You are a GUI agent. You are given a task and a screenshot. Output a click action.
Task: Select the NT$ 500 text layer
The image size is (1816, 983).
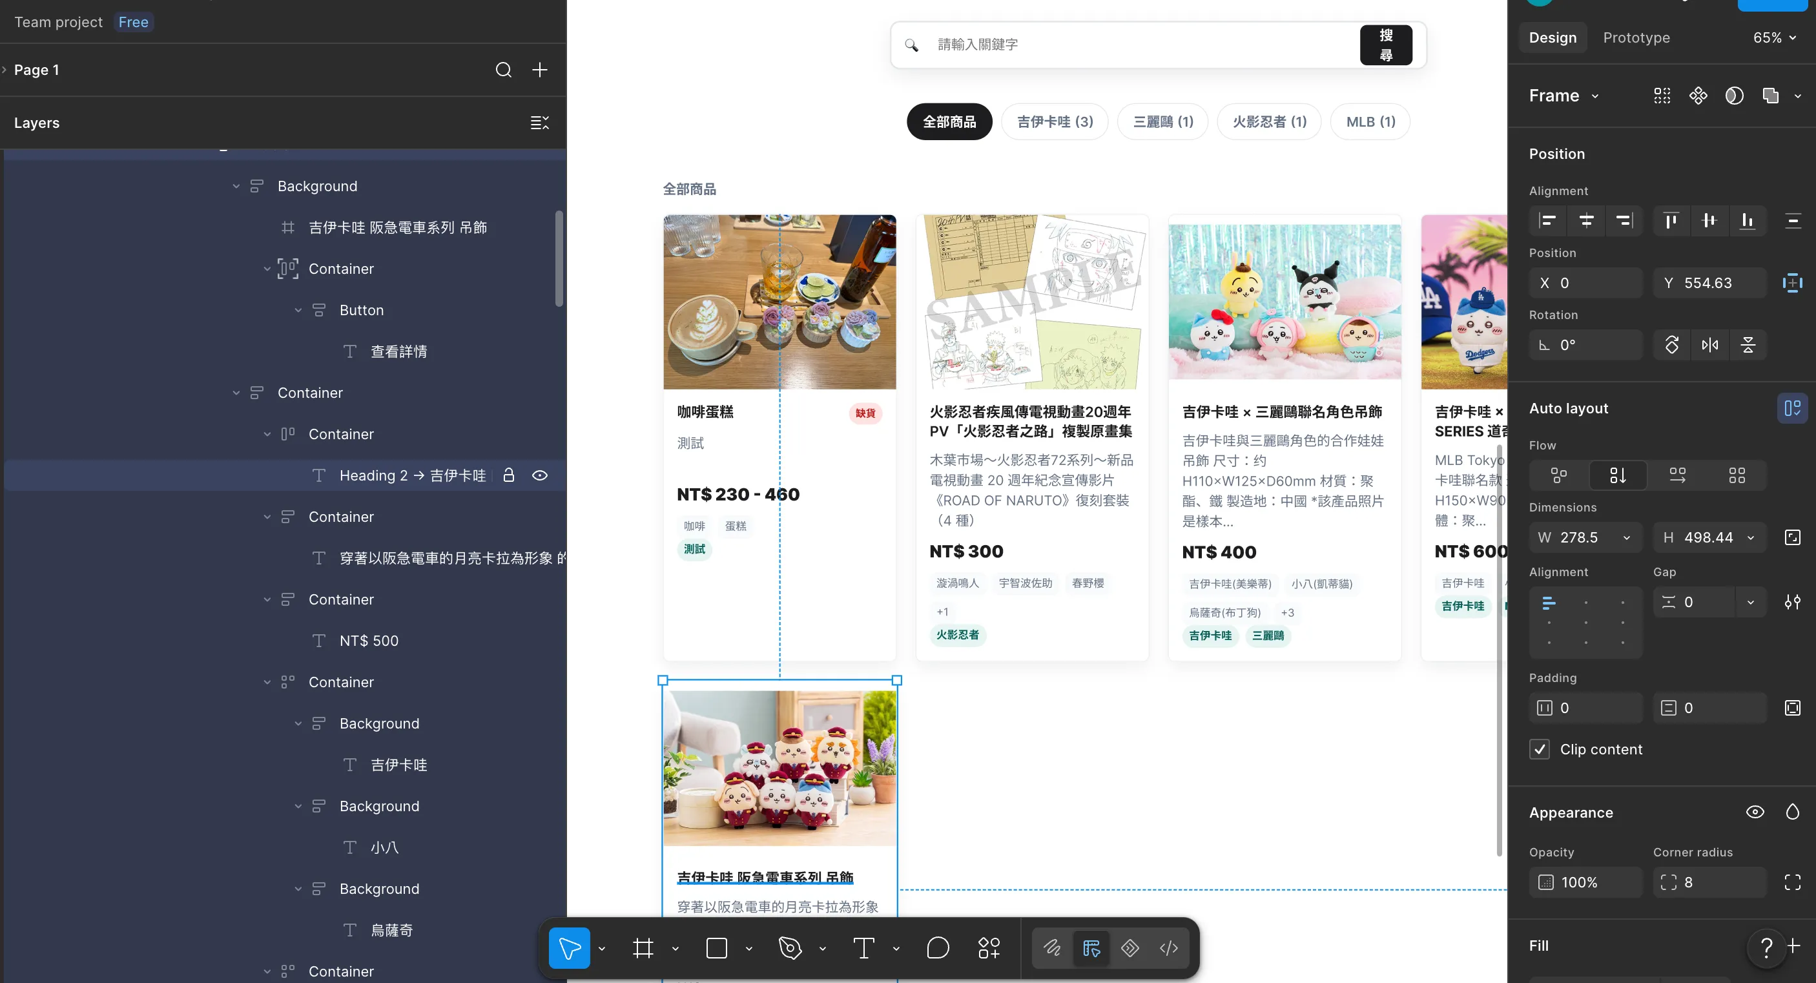tap(369, 640)
